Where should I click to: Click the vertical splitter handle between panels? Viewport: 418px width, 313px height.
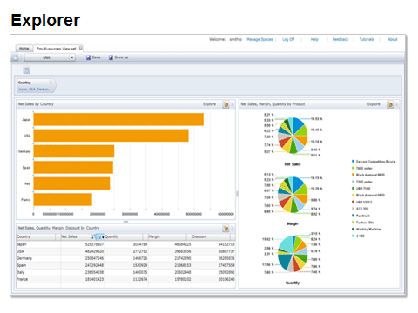click(237, 194)
